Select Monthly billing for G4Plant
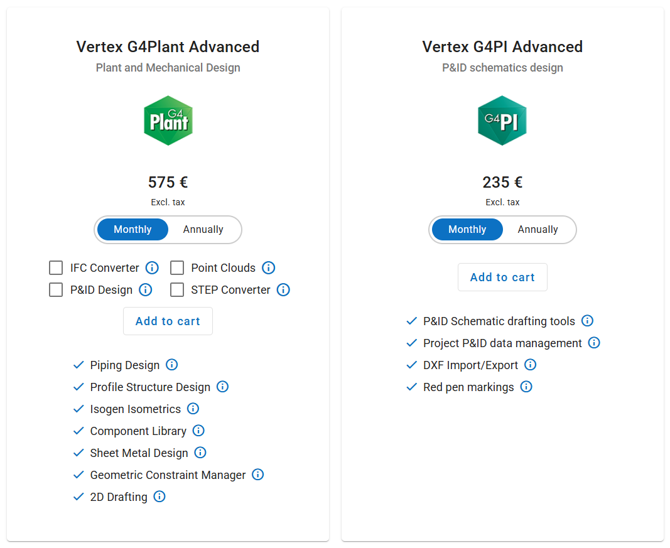Image resolution: width=670 pixels, height=548 pixels. point(132,230)
